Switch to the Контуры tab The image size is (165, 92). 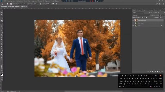[x=151, y=10]
